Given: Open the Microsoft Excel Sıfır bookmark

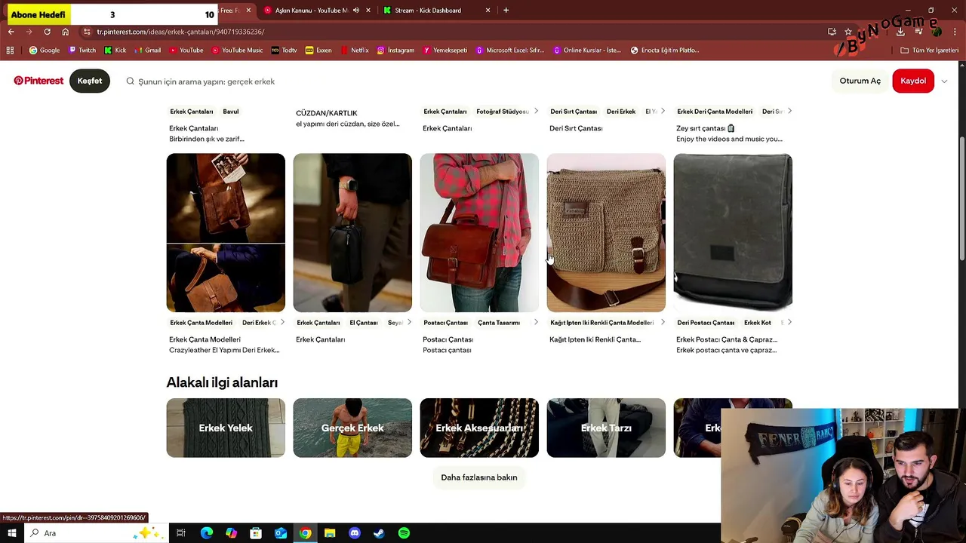Looking at the screenshot, I should [509, 51].
